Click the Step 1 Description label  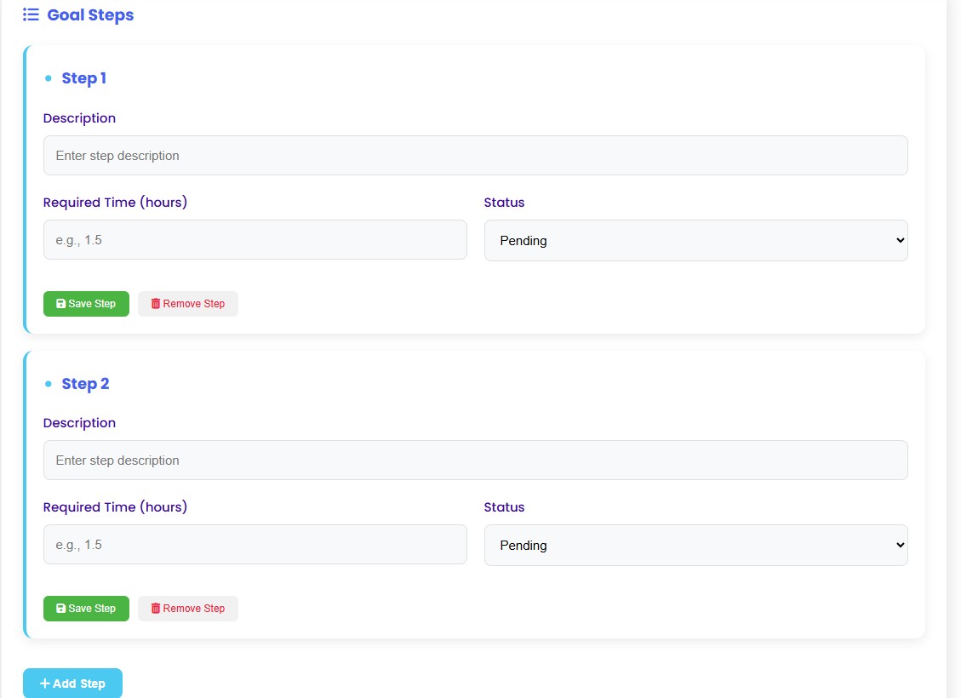click(79, 118)
